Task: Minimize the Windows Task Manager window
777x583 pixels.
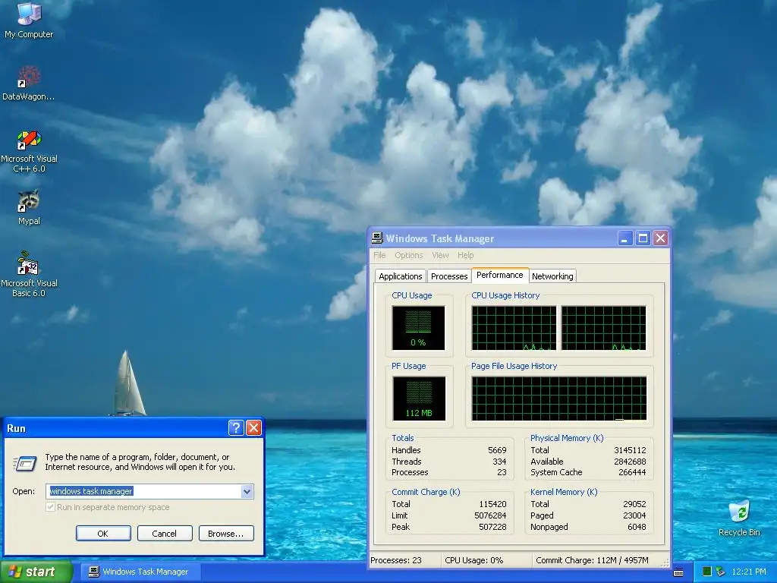Action: [x=625, y=238]
